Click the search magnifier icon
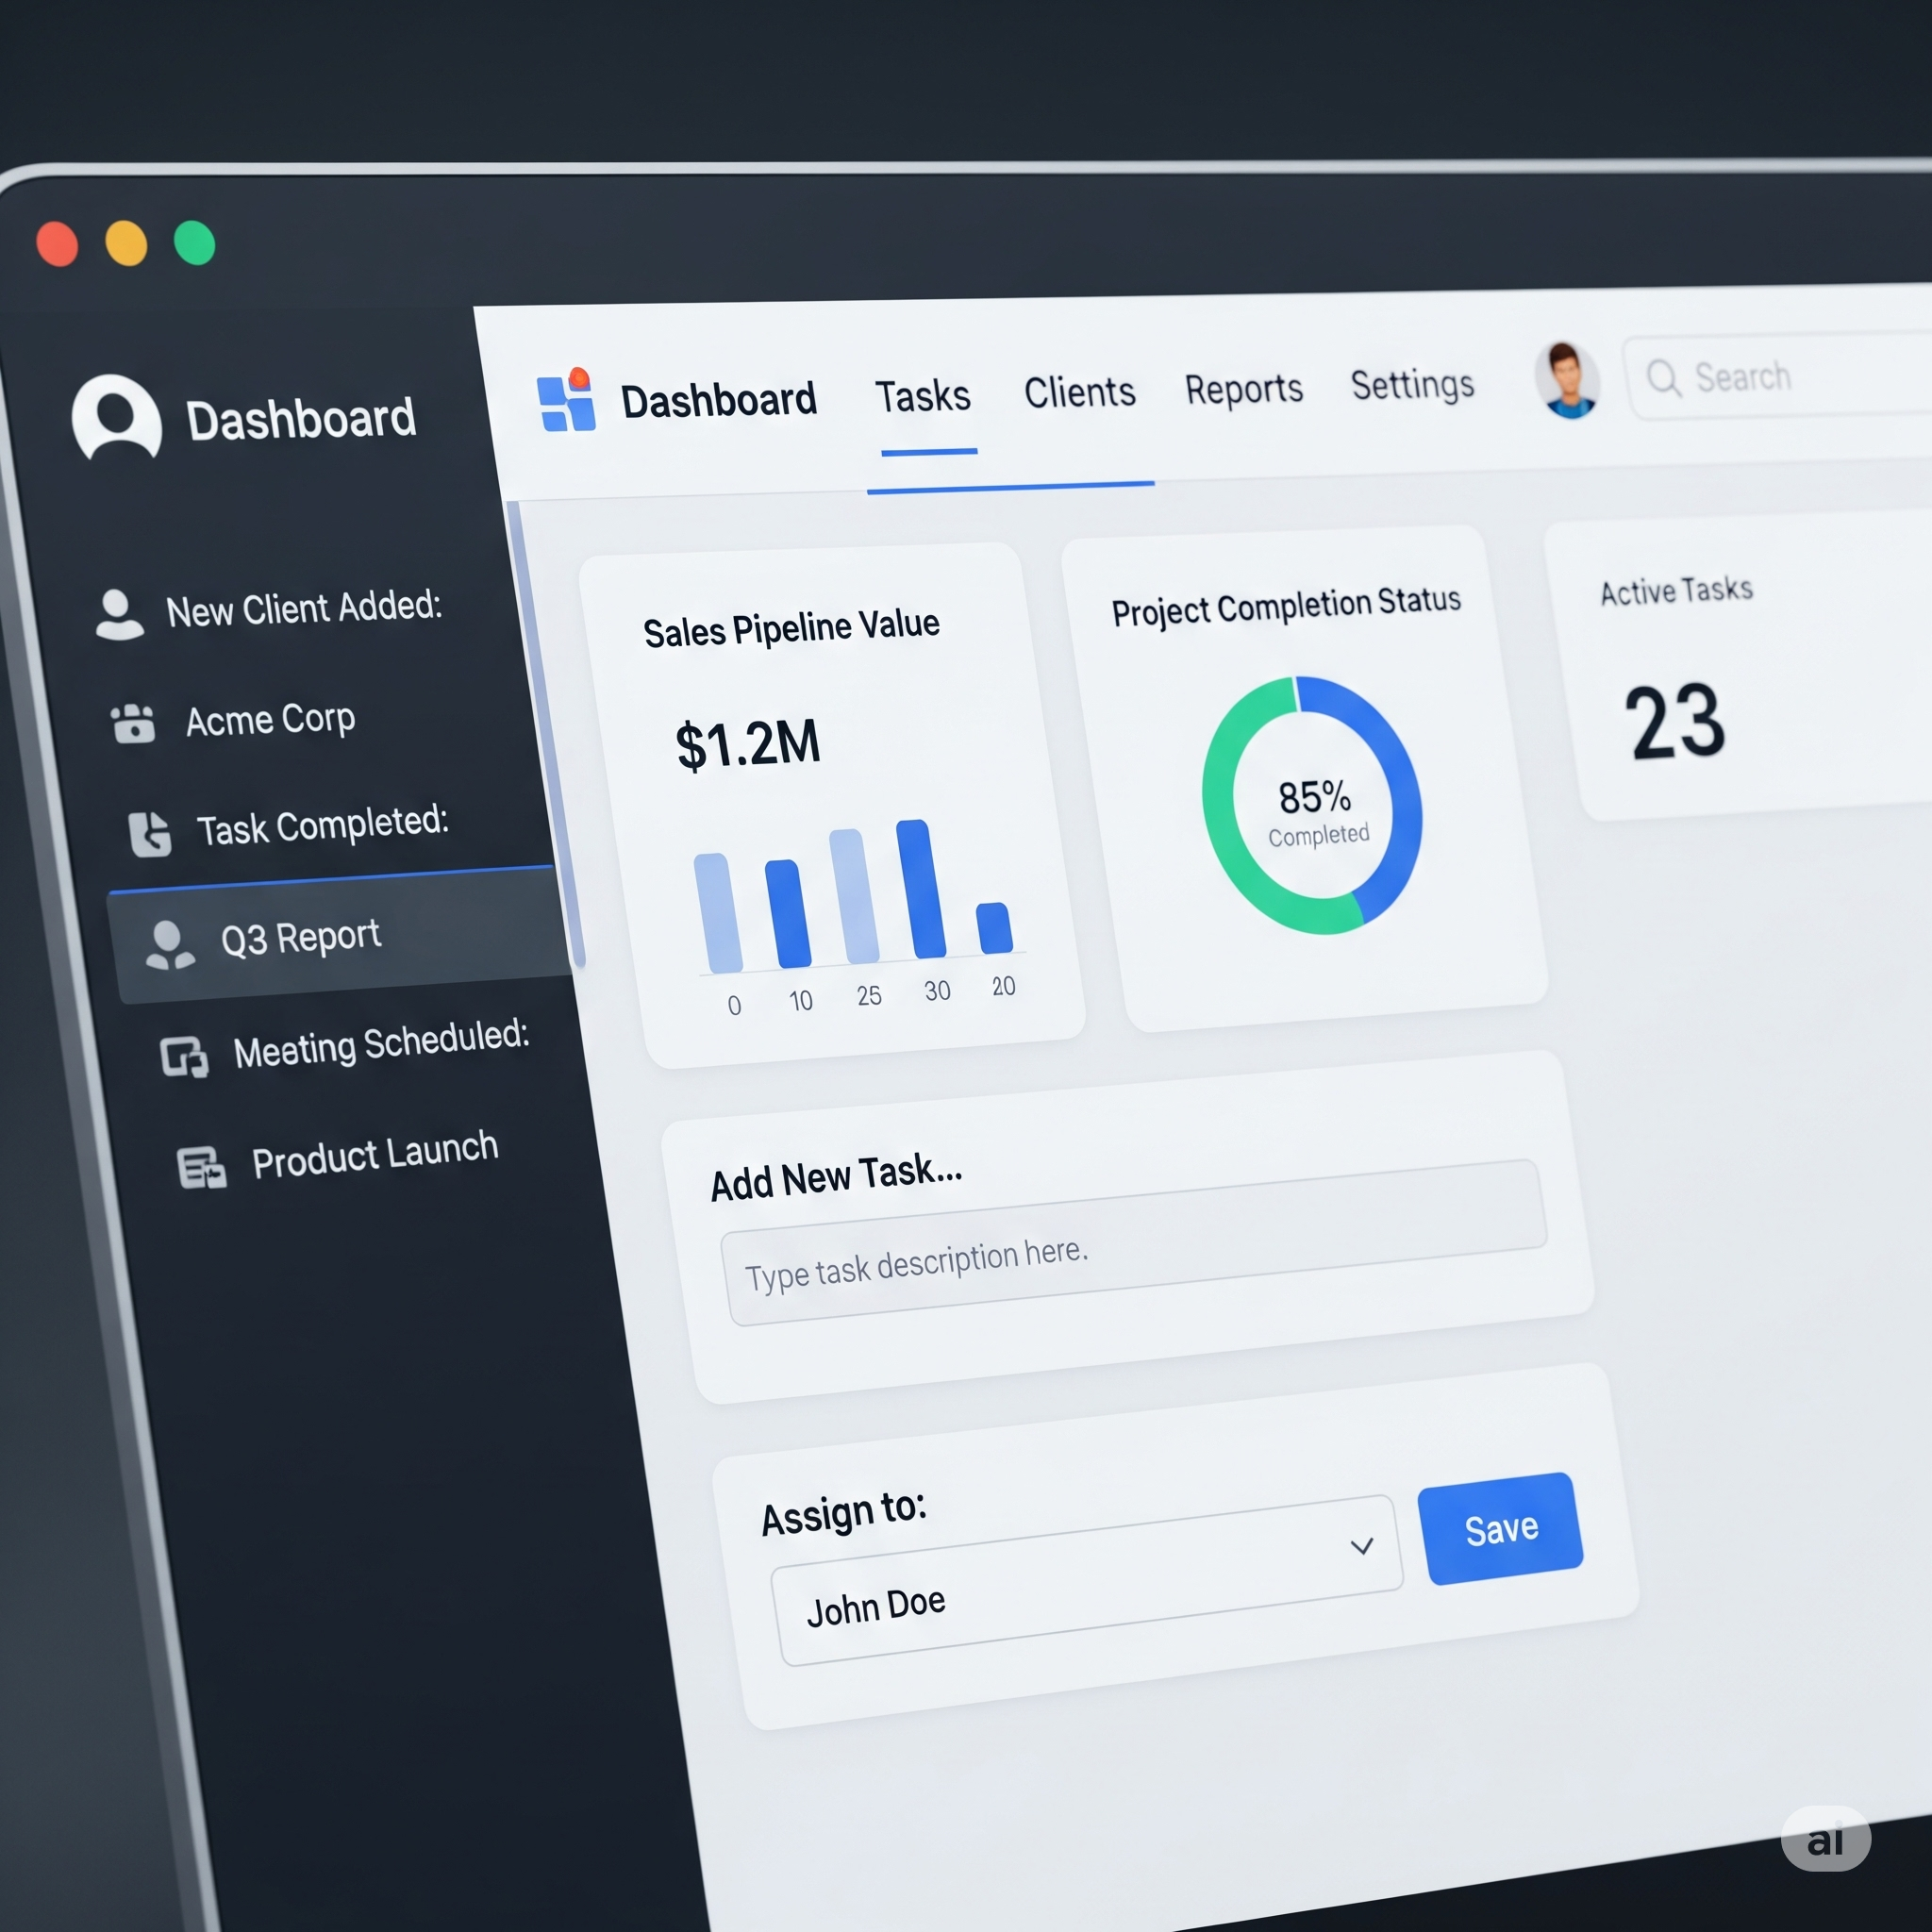1932x1932 pixels. [1663, 378]
